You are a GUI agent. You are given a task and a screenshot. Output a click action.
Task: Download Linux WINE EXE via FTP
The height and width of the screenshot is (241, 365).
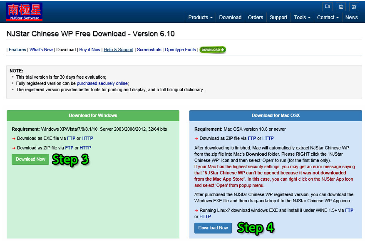[349, 210]
